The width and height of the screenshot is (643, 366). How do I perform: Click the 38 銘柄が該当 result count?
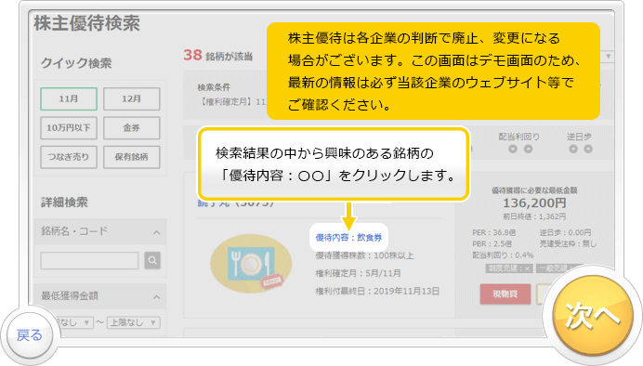(217, 56)
